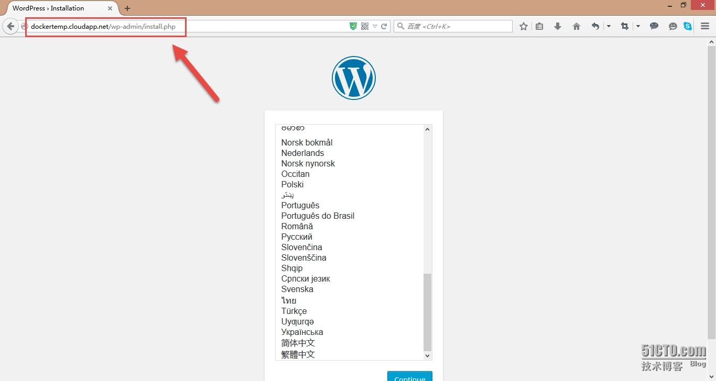The height and width of the screenshot is (381, 716).
Task: Open the downloads arrow icon
Action: click(558, 26)
